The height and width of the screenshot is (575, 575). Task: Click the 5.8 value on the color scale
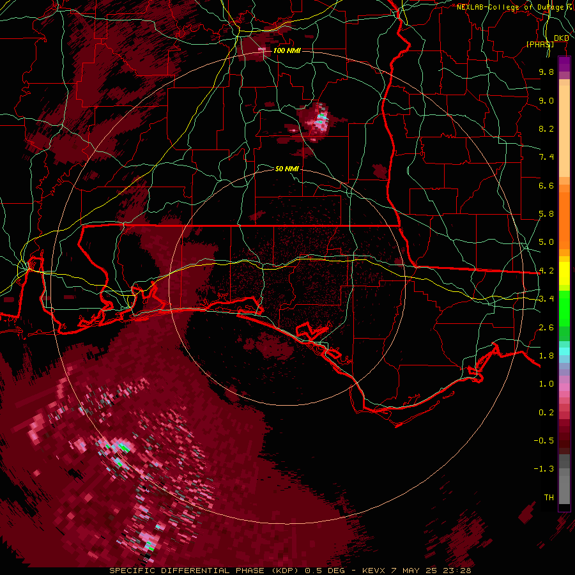click(x=546, y=214)
